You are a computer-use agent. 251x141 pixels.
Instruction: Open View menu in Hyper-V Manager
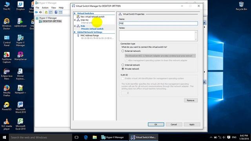[x=54, y=8]
